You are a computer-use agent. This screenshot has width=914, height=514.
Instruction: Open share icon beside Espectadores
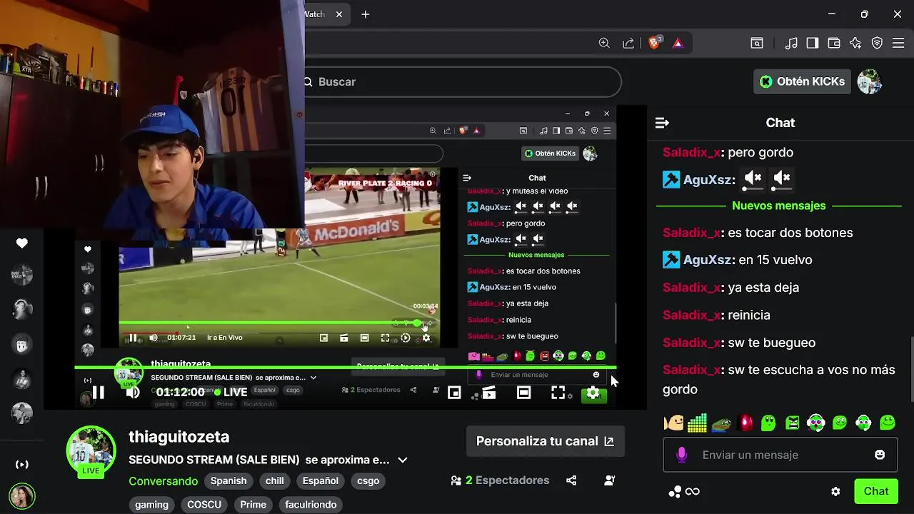click(x=571, y=480)
